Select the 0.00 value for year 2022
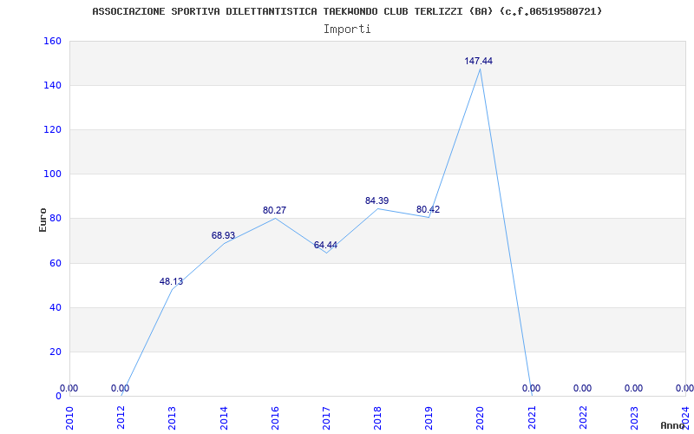Viewport: 694px width, 434px height. tap(582, 388)
